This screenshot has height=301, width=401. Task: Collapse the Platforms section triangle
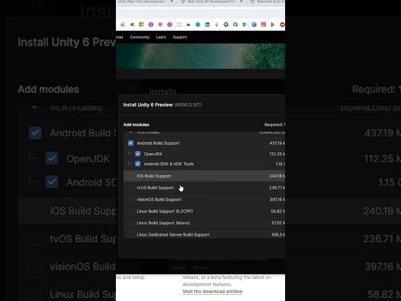[x=130, y=132]
